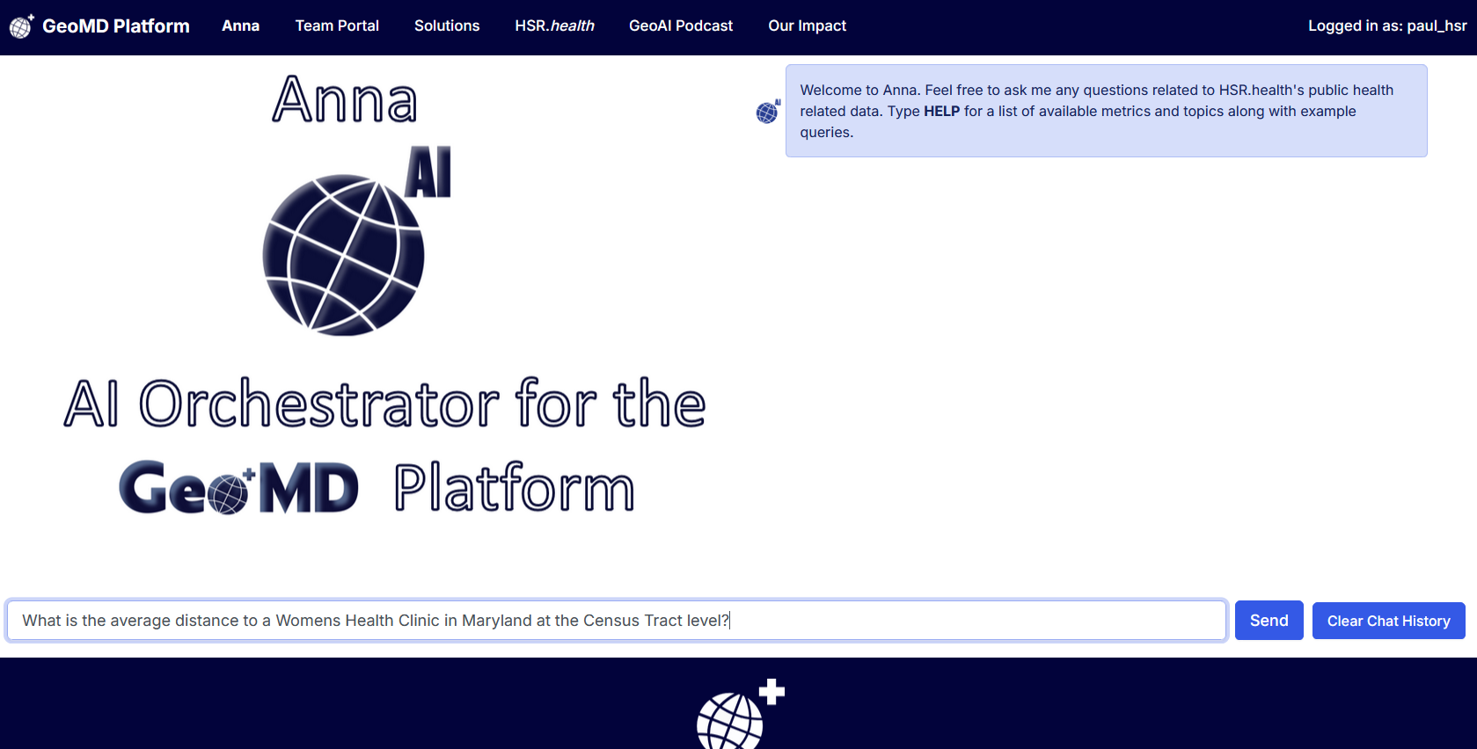Select Solutions in the navigation bar
Image resolution: width=1477 pixels, height=749 pixels.
coord(447,26)
